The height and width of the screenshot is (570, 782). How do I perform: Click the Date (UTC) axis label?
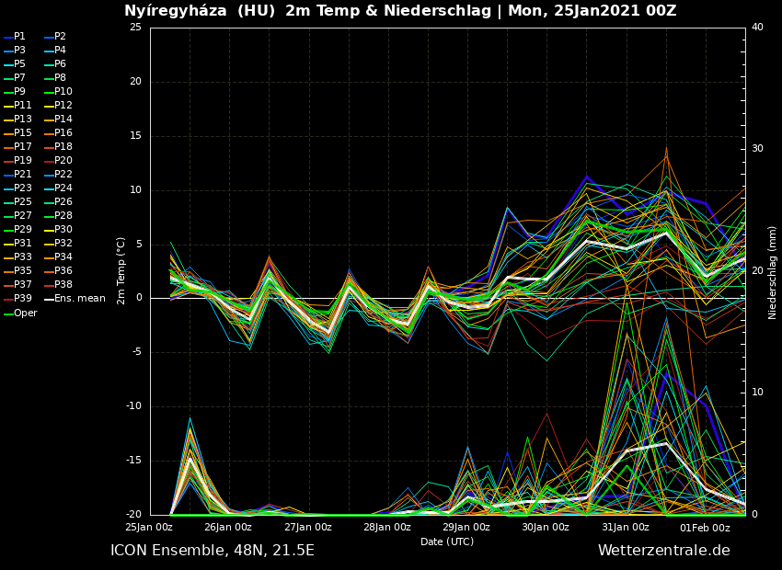[x=447, y=542]
